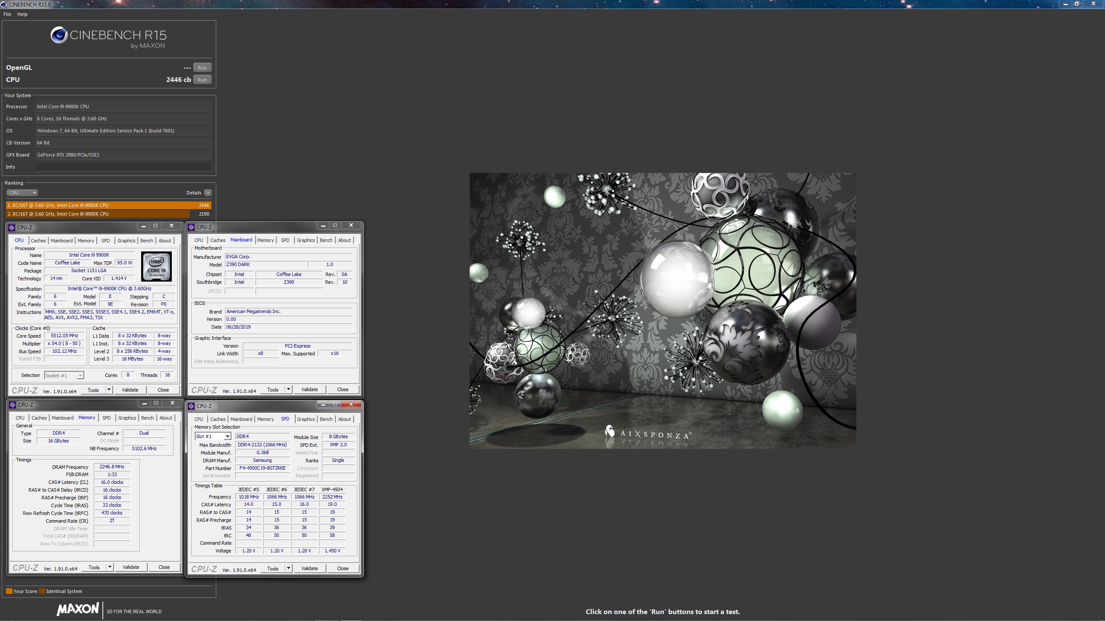Viewport: 1105px width, 621px height.
Task: Click the Z390 DARK model field
Action: [x=265, y=264]
